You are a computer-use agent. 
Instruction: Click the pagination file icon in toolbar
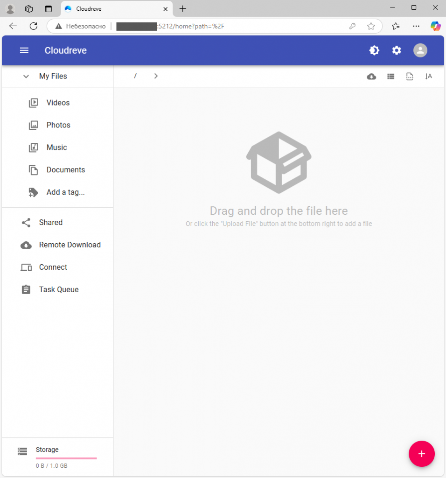(x=410, y=77)
